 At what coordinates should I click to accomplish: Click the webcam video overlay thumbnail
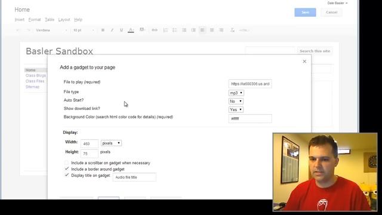click(x=325, y=172)
